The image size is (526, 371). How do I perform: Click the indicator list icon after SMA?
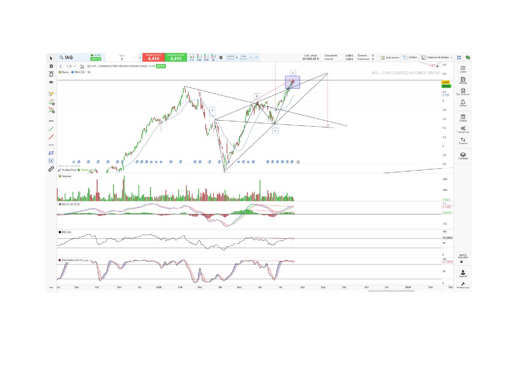tap(89, 72)
